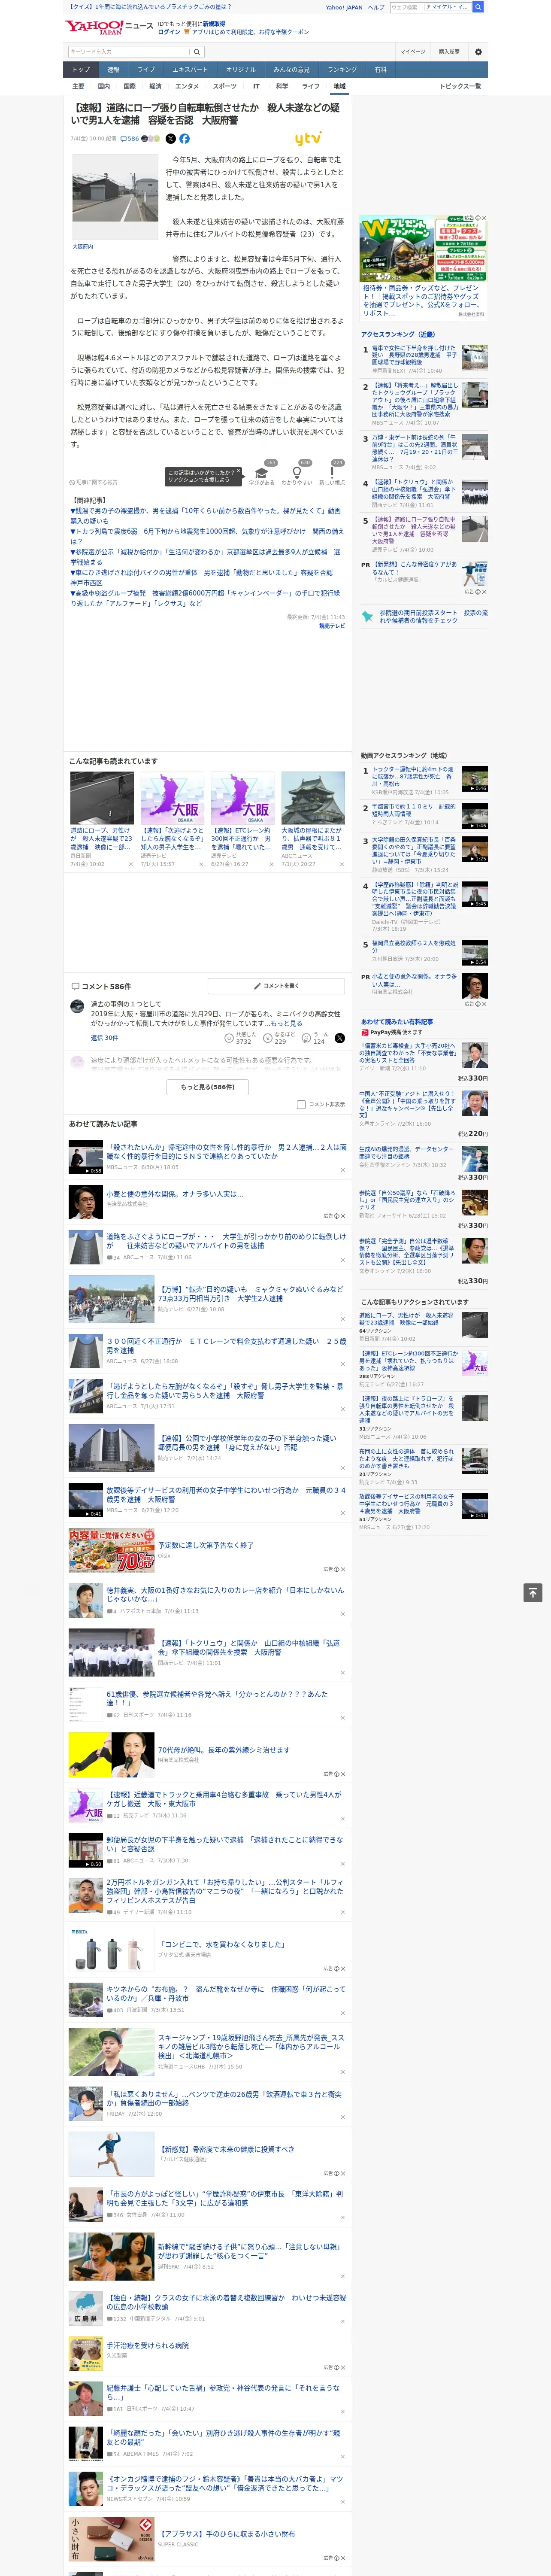The height and width of the screenshot is (2576, 551).
Task: Open the エキスパート tab
Action: coord(190,70)
